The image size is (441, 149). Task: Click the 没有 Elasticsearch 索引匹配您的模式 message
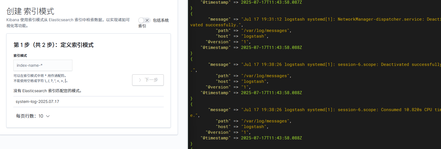[48, 91]
